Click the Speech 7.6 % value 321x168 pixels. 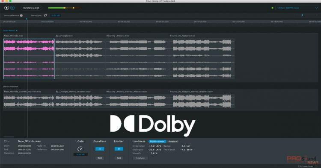pyautogui.click(x=154, y=154)
